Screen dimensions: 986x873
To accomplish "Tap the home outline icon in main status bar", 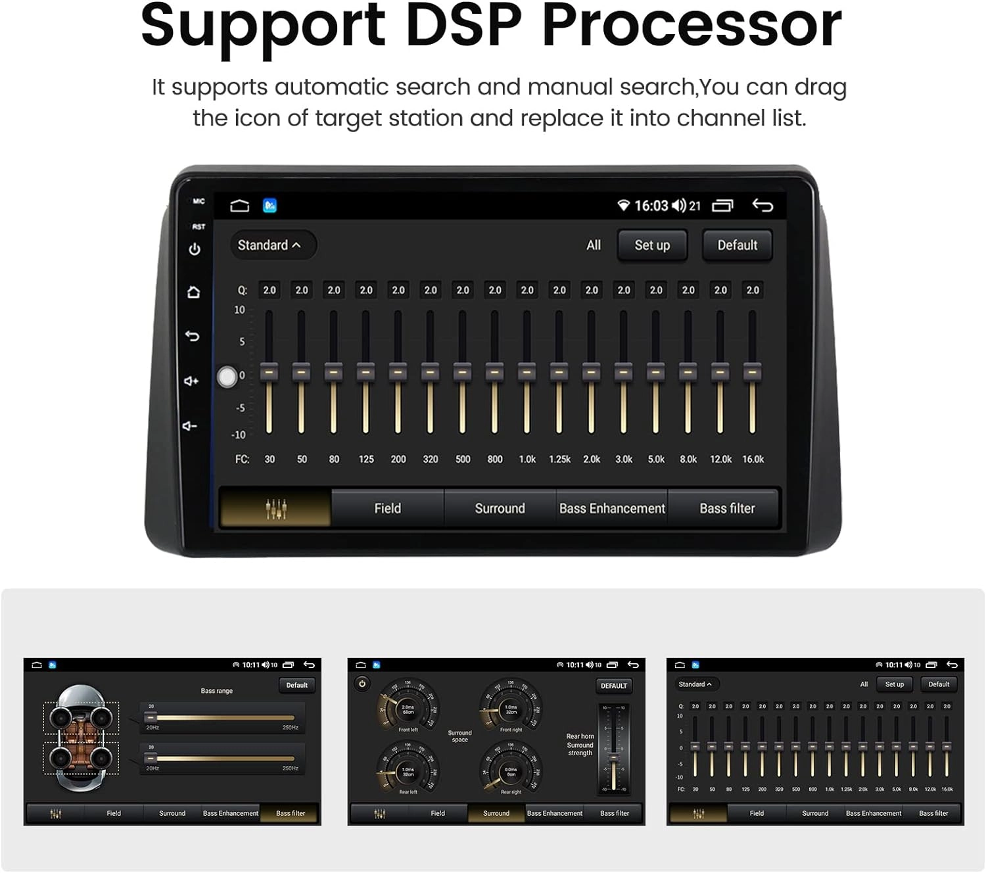I will pyautogui.click(x=239, y=206).
